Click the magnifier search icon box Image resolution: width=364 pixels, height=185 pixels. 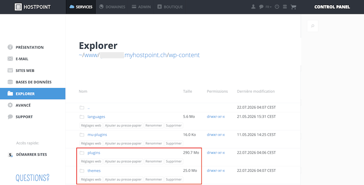[x=313, y=26]
